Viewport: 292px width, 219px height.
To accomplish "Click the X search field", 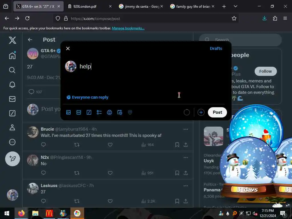I will [x=240, y=40].
